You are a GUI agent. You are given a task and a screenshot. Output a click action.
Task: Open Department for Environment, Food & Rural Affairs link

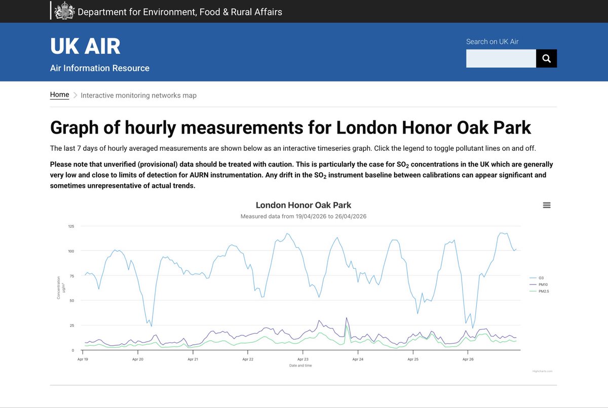[x=180, y=12]
